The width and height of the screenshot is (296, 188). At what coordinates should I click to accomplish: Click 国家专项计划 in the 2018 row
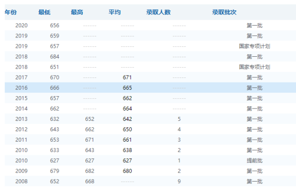point(255,67)
